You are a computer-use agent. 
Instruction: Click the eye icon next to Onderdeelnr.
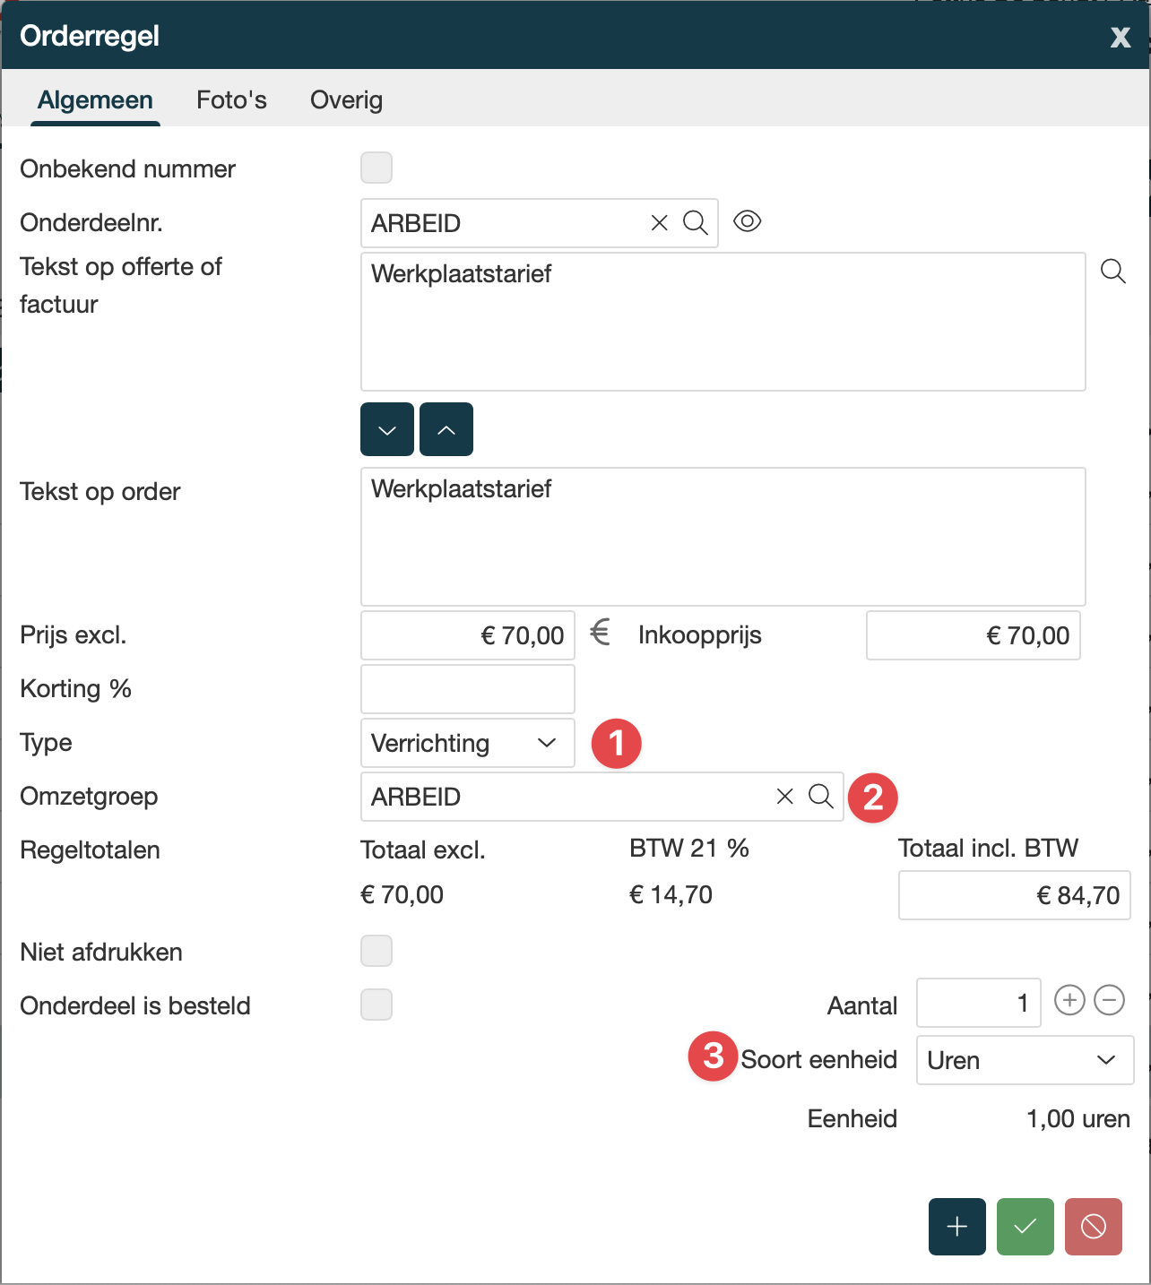point(747,221)
